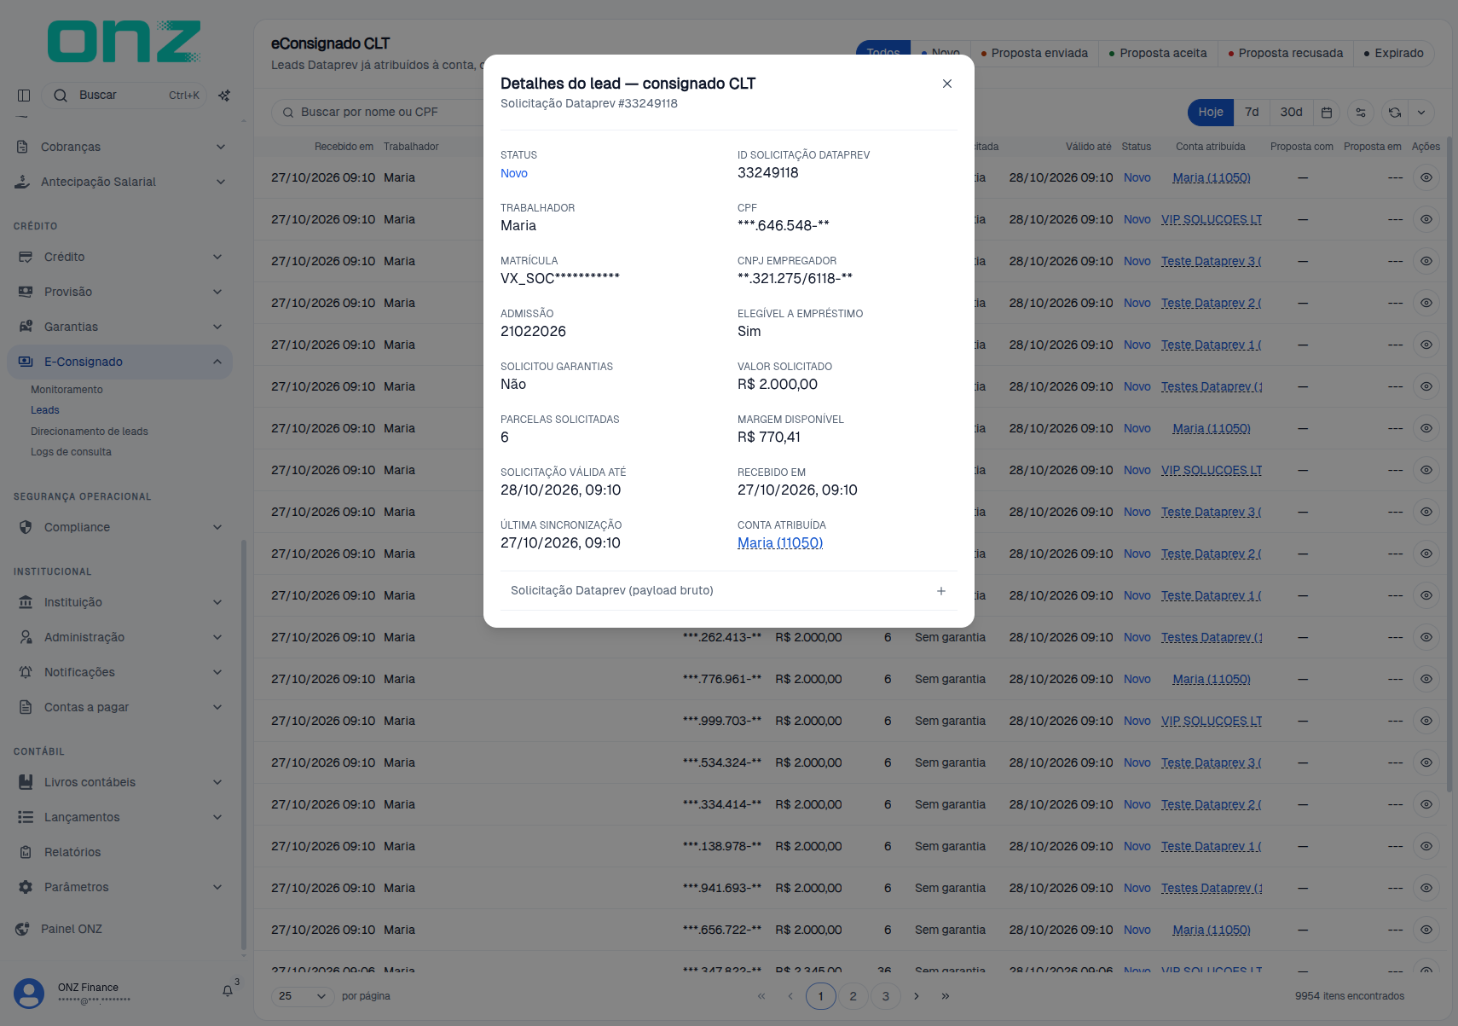Filter by Proposta aceita tab

1158,53
